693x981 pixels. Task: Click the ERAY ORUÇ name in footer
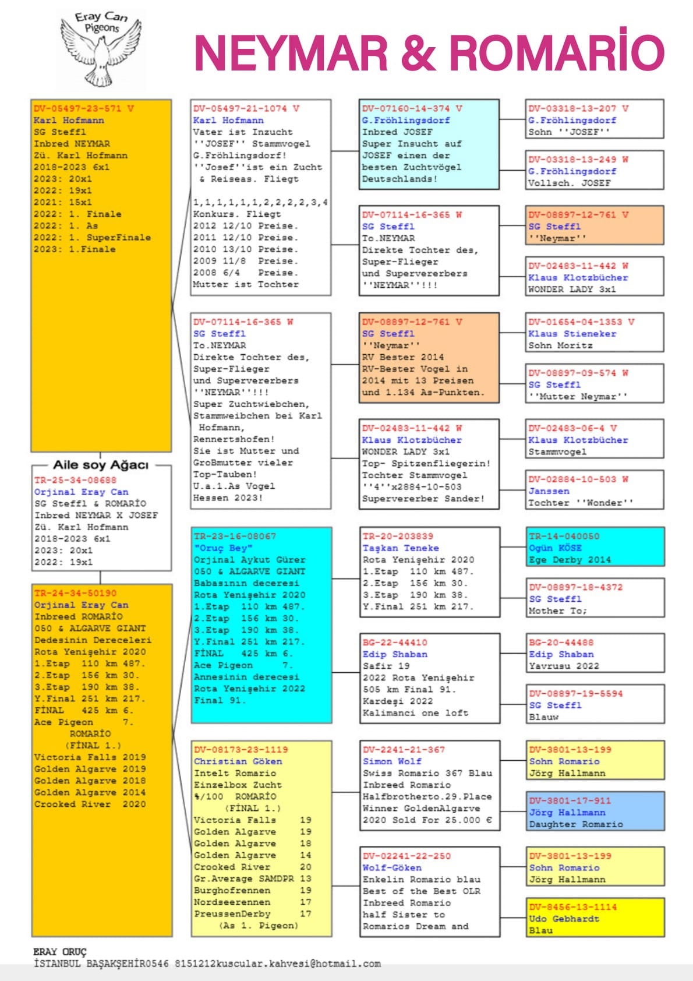tap(59, 952)
